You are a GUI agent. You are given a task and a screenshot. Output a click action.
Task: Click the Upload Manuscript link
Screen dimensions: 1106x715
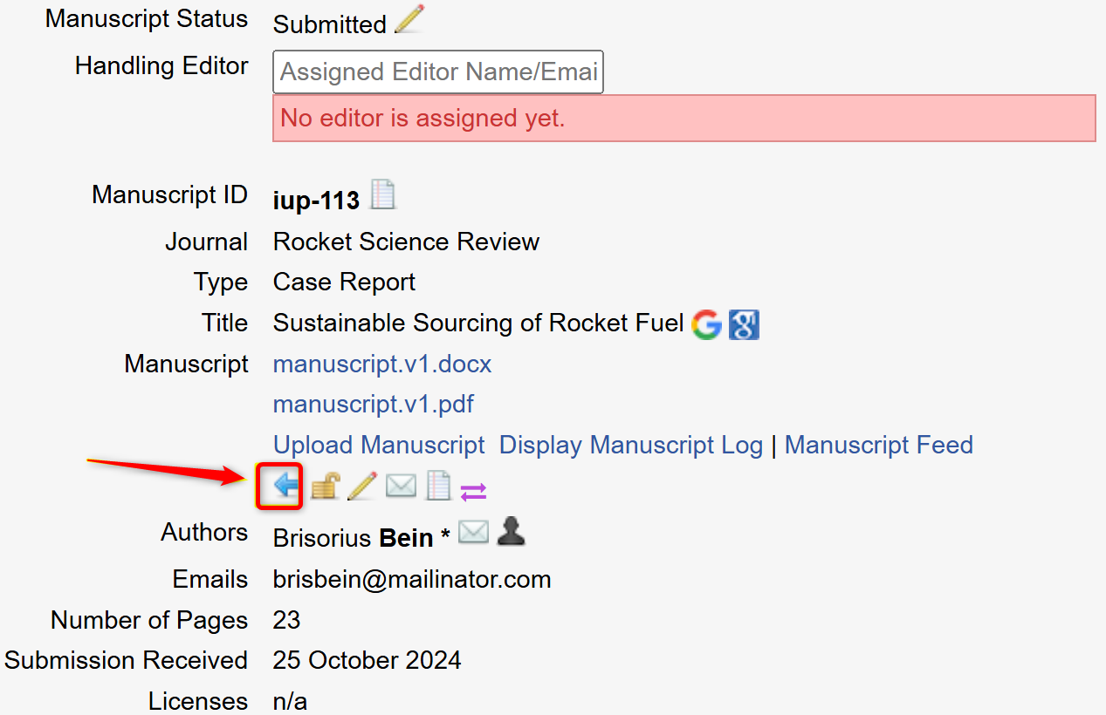[x=379, y=445]
